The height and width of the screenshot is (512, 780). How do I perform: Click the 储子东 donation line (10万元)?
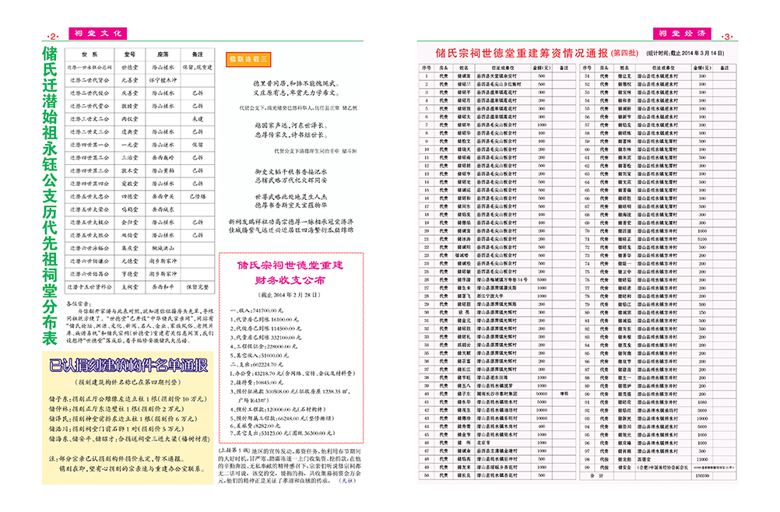[128, 399]
